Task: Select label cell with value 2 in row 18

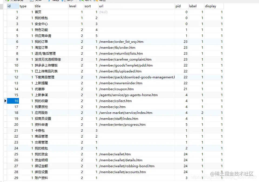Action: click(x=196, y=113)
